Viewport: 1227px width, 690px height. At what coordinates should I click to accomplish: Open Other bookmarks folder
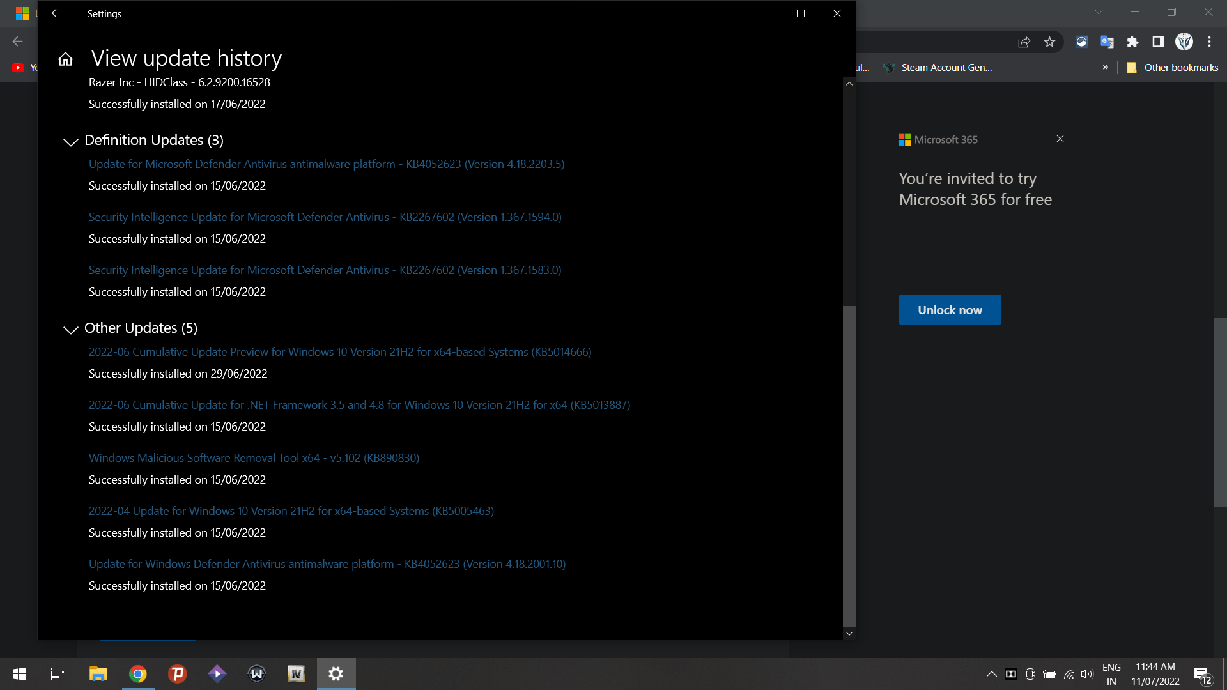pyautogui.click(x=1173, y=68)
